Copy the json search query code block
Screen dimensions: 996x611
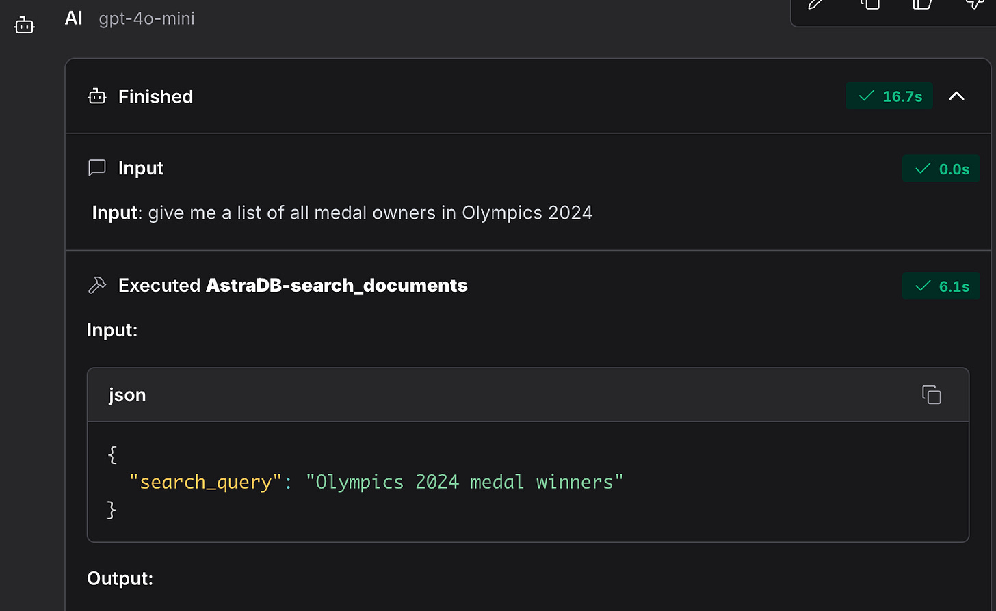pyautogui.click(x=931, y=394)
